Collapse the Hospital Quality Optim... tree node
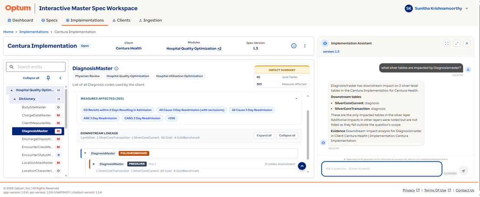Screen dimensions: 480x197 pos(12,90)
